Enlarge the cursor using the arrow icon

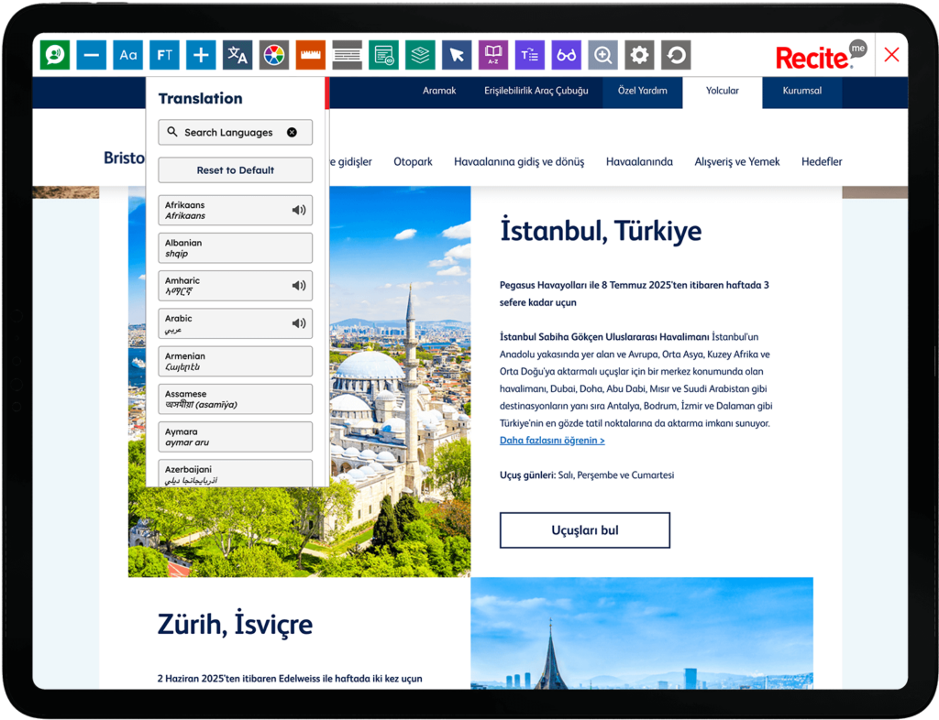coord(457,54)
